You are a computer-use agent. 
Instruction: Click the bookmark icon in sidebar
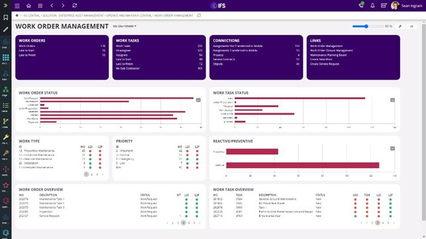(5, 18)
